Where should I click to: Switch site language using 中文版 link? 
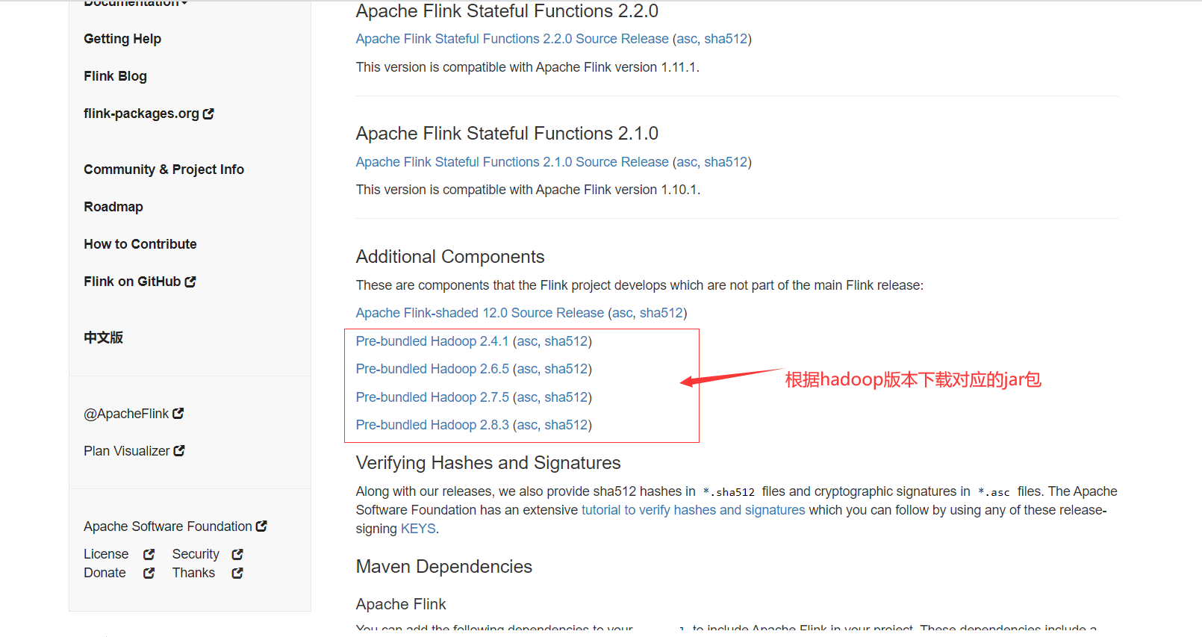coord(103,338)
